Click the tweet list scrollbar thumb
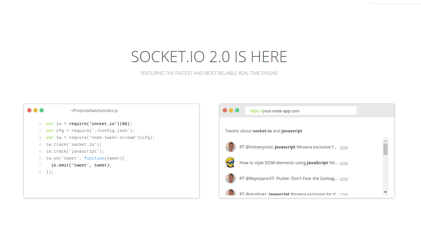 386,149
